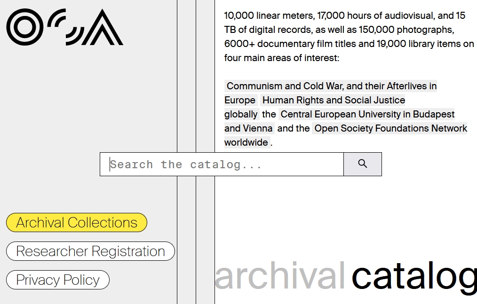Open Human Rights and Social Justice link

[x=333, y=100]
